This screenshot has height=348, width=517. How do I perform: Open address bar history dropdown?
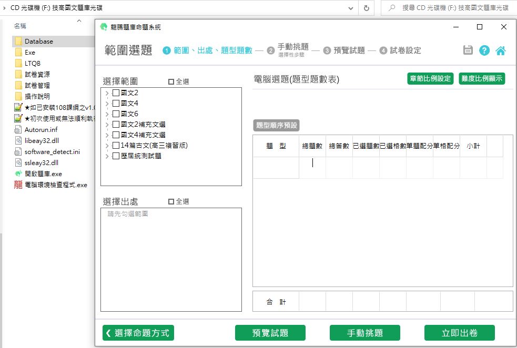coord(351,8)
